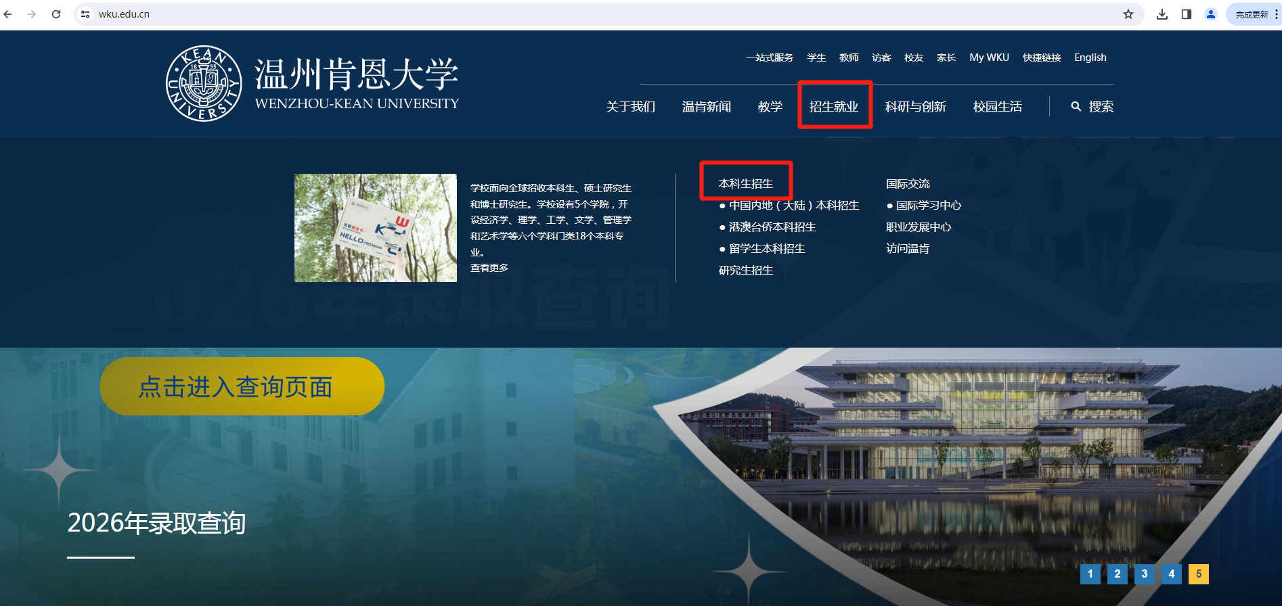Click the 搜索 magnifier search icon

click(1076, 107)
